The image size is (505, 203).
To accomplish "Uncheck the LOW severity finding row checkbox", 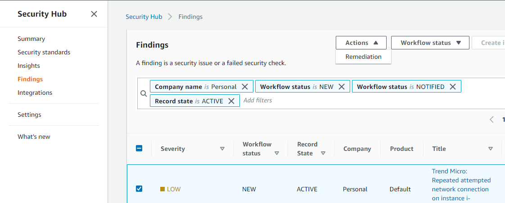I will [139, 189].
